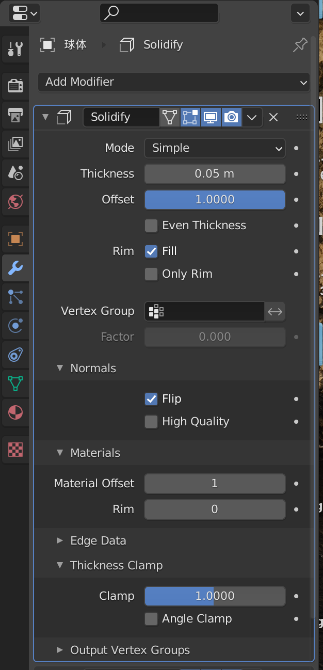The image size is (323, 670).
Task: Open the View Layer properties tab
Action: pos(15,143)
